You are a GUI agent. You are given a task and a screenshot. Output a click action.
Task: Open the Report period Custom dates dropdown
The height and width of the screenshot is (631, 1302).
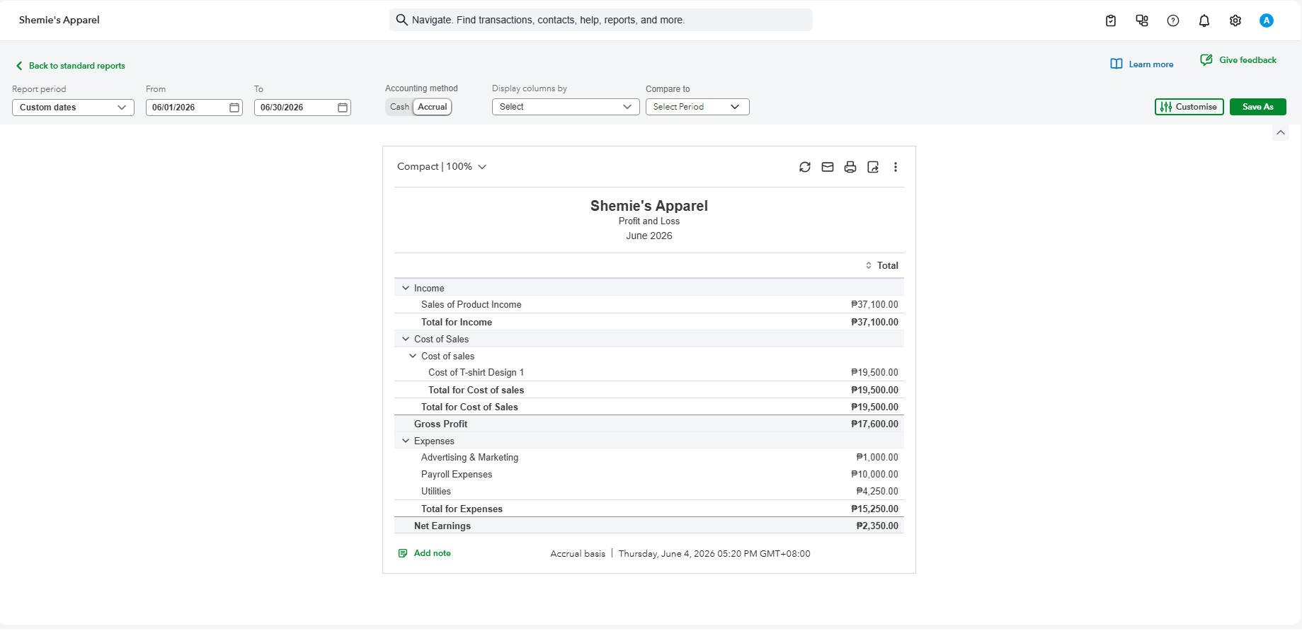tap(73, 108)
